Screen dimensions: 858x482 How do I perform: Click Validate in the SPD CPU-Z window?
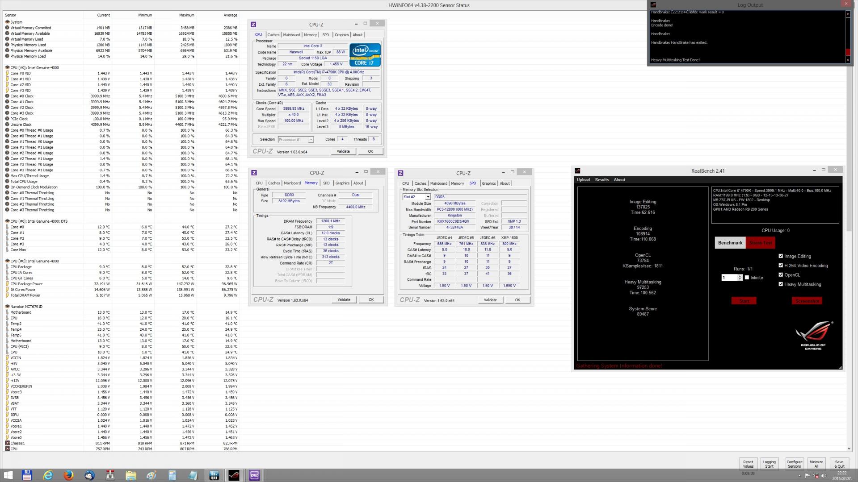(490, 300)
